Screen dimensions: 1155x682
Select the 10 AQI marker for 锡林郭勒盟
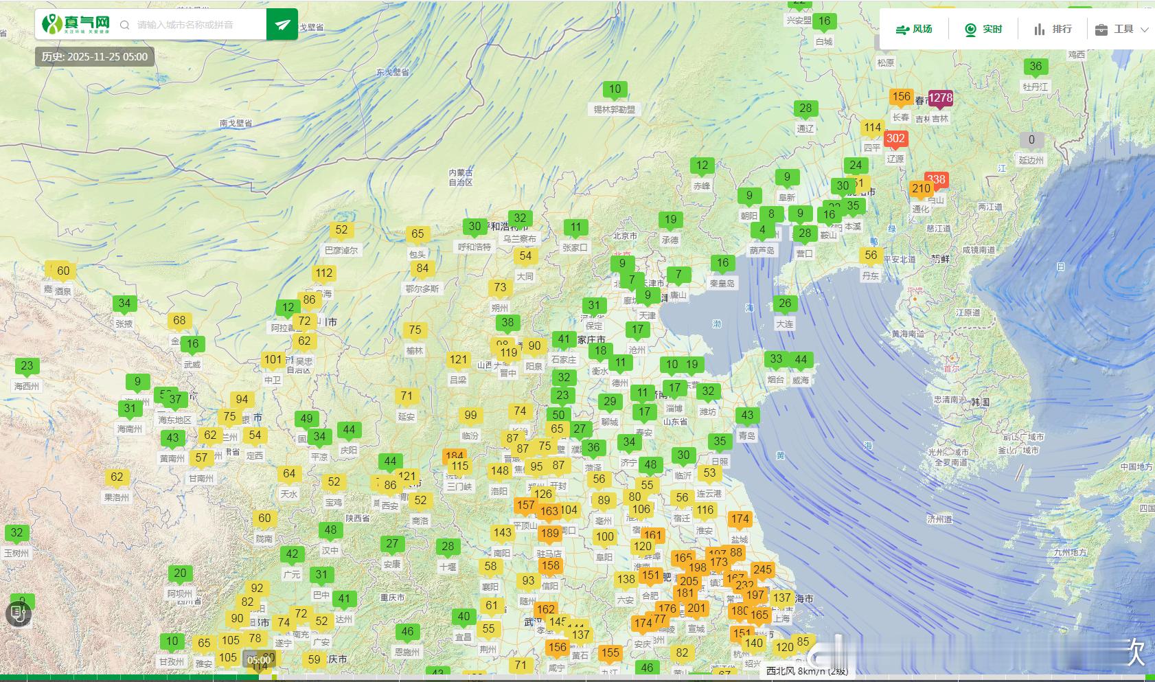pyautogui.click(x=615, y=89)
